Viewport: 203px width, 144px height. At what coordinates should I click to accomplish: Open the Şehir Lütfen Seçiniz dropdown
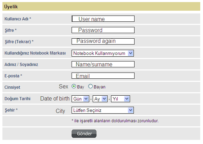[x=103, y=110]
